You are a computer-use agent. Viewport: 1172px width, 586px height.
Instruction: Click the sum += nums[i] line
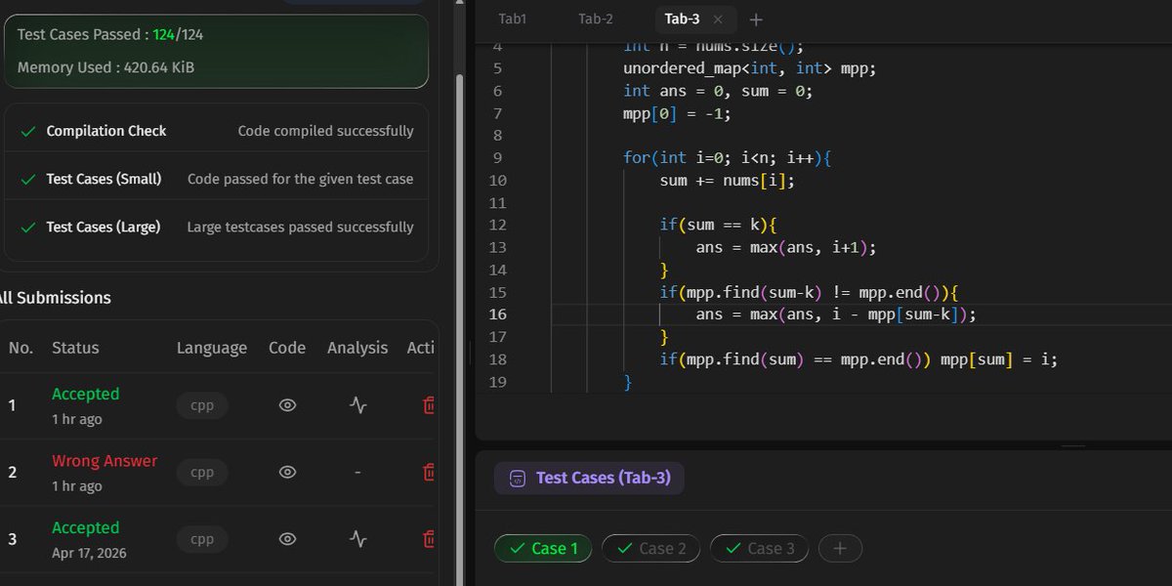tap(728, 181)
